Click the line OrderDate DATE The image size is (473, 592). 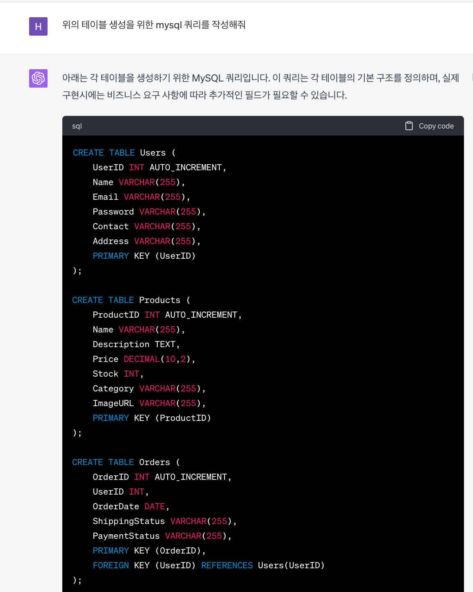tap(131, 506)
